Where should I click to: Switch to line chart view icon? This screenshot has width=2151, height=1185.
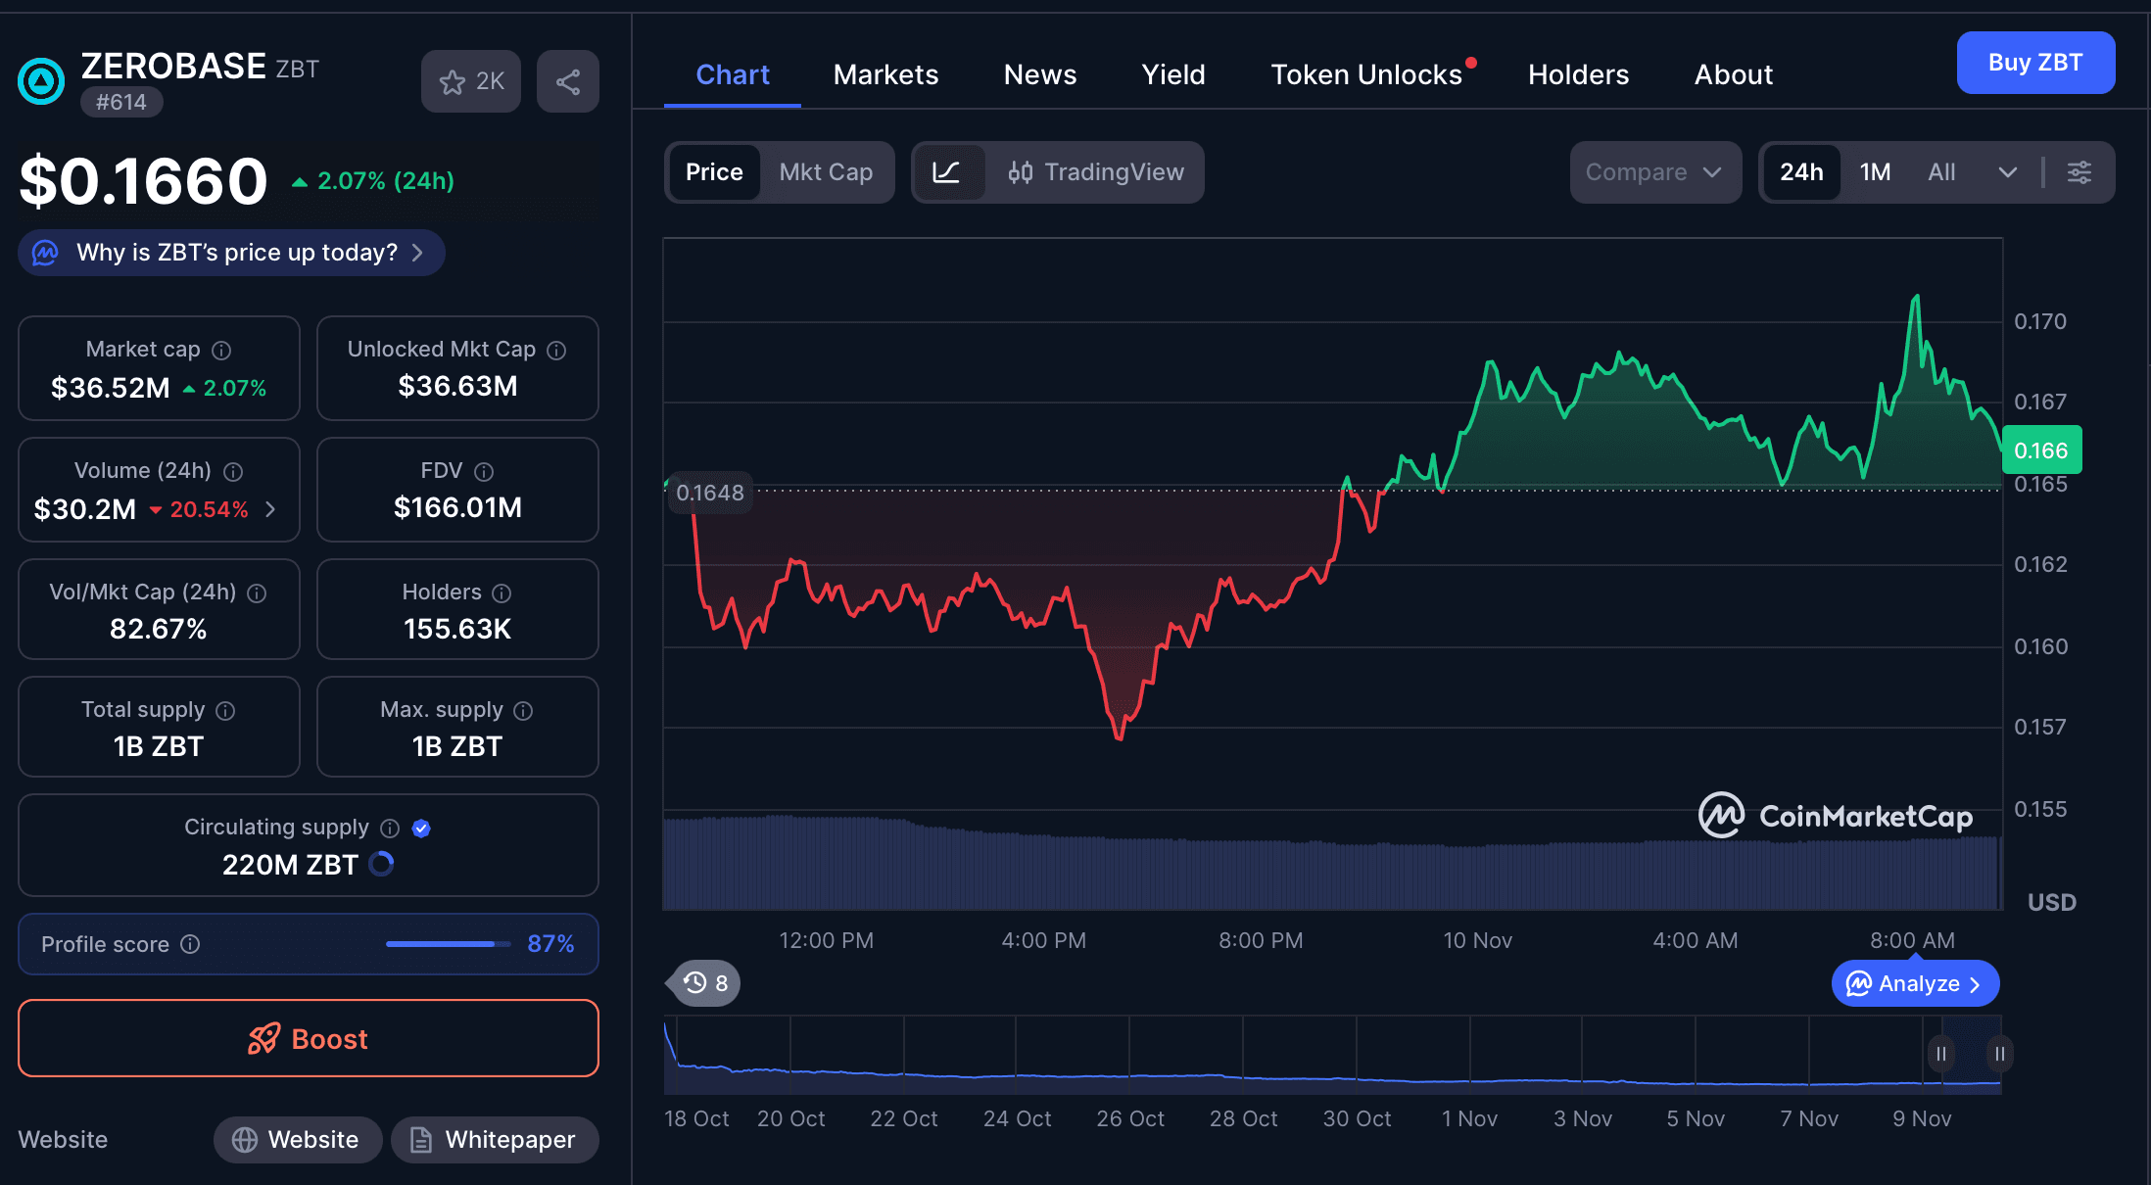(946, 172)
